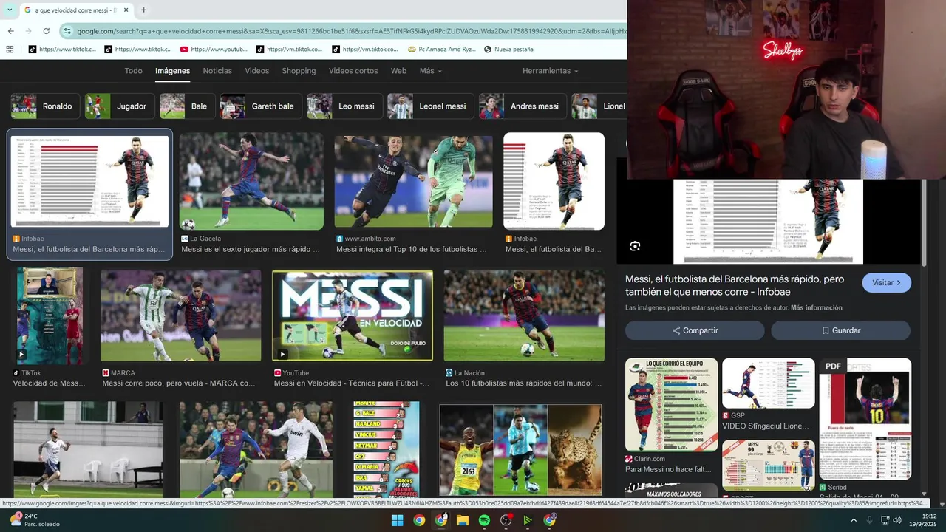946x532 pixels.
Task: Click the preview panel vertical scrollbar
Action: [924, 222]
